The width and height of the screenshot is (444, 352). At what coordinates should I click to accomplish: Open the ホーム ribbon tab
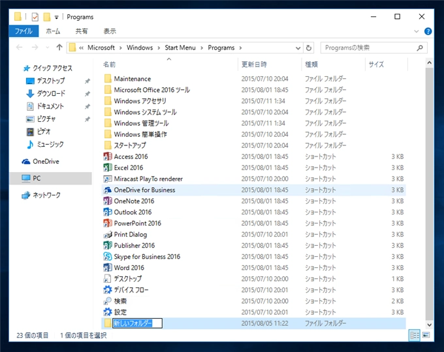(x=53, y=31)
